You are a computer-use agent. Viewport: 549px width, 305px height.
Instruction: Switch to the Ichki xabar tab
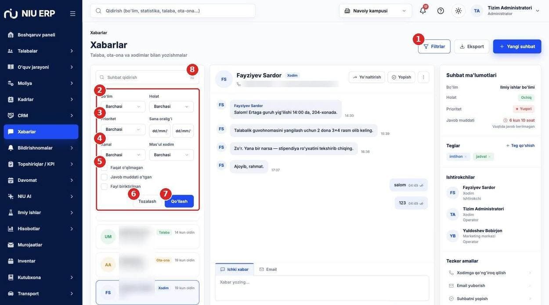coord(235,269)
